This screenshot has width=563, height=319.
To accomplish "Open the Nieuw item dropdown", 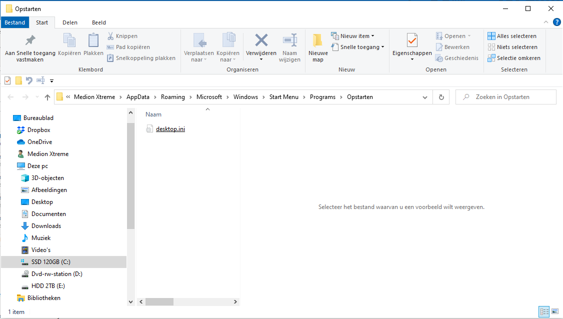I will (353, 36).
